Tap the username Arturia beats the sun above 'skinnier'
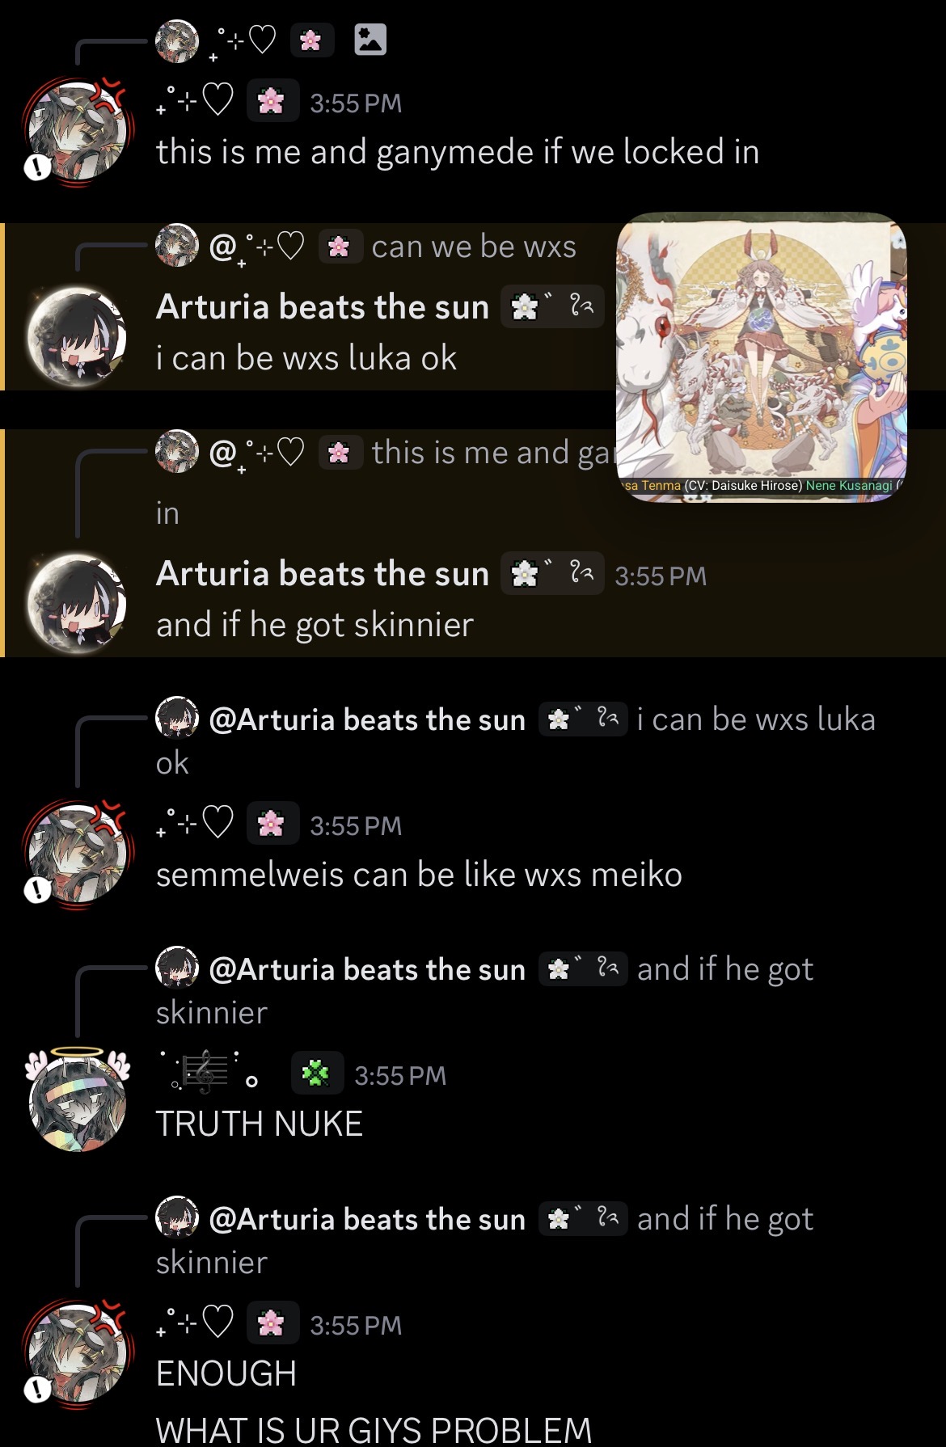The width and height of the screenshot is (946, 1447). point(323,574)
